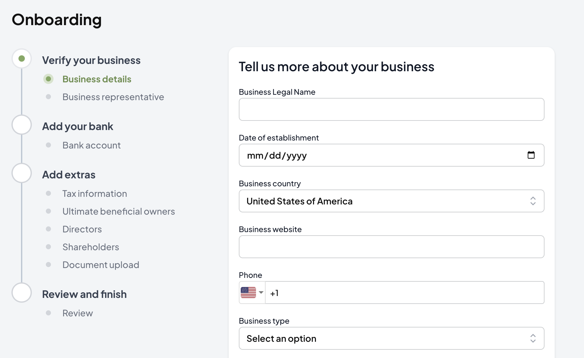
Task: Click the US flag country code selector
Action: 252,293
